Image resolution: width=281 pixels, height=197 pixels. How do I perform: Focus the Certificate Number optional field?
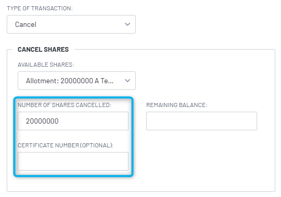[x=73, y=161]
